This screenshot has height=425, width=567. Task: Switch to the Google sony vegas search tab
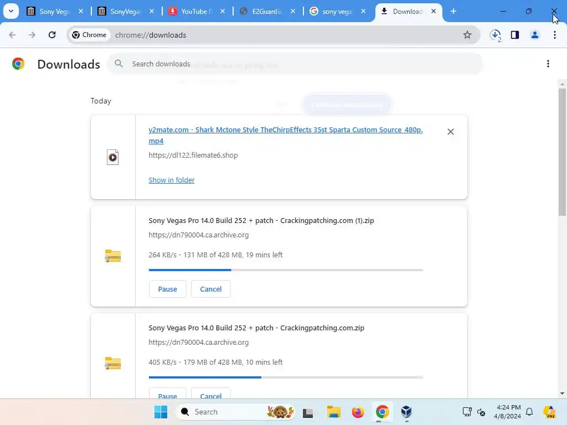[x=337, y=12]
